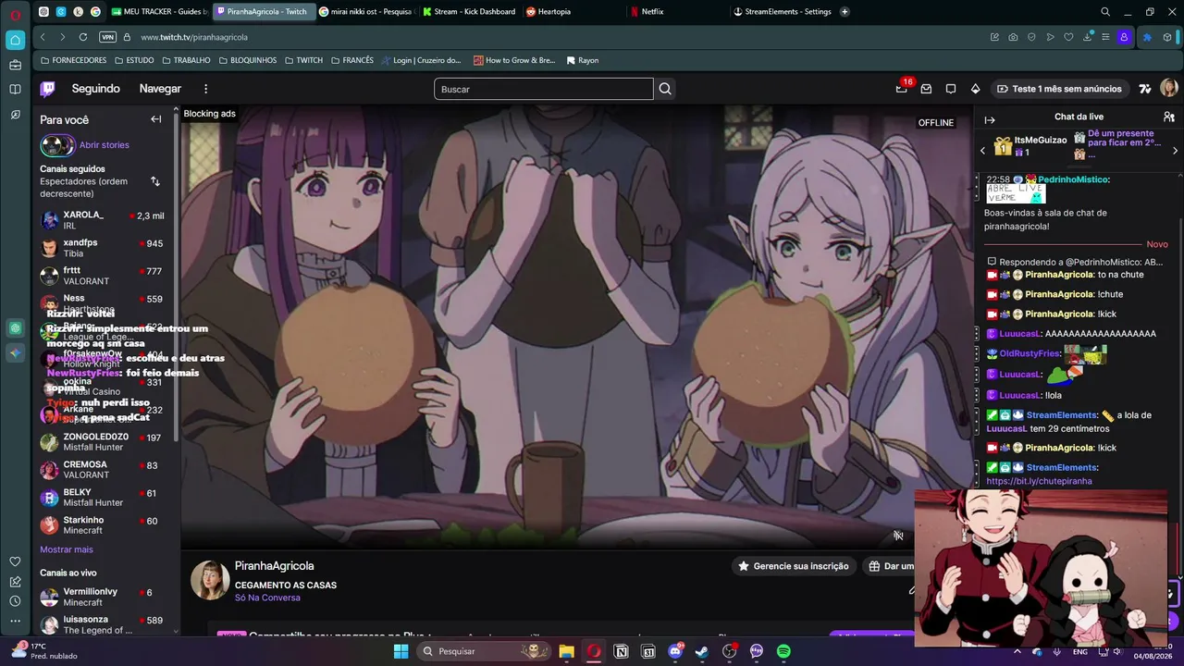1184x666 pixels.
Task: Open chat community users icon
Action: pos(1169,117)
